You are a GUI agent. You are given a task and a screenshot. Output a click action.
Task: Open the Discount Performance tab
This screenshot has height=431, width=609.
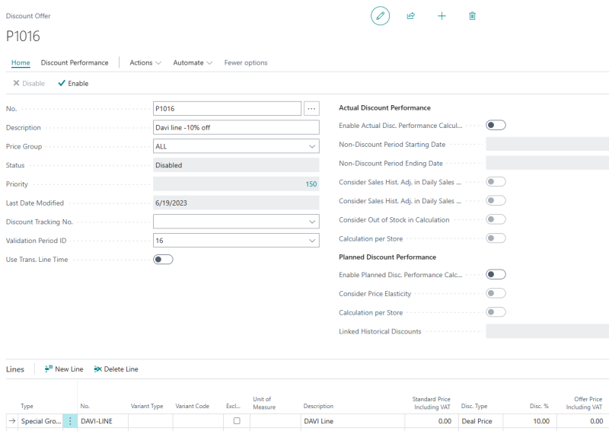pos(75,62)
